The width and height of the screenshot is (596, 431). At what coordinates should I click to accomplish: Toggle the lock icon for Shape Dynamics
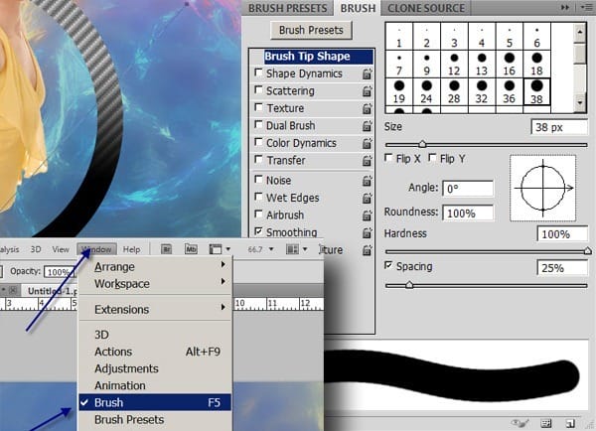[x=367, y=73]
